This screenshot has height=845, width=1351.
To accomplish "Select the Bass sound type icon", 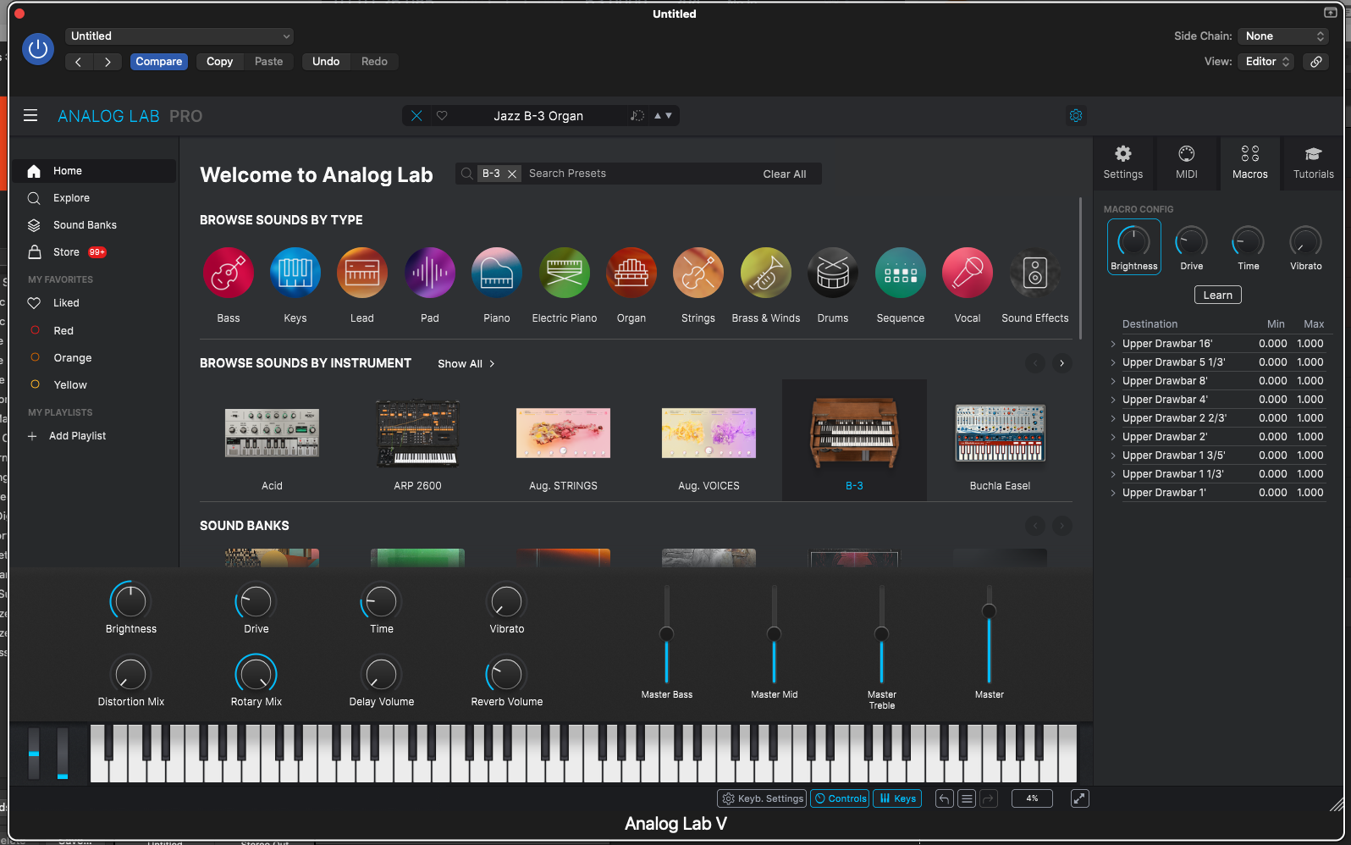I will 229,273.
